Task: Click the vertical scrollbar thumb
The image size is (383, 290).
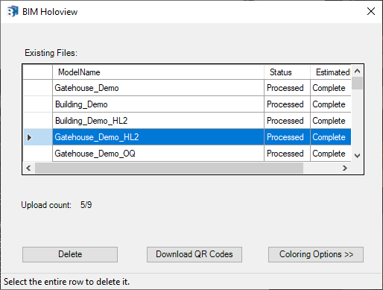Action: tap(358, 83)
